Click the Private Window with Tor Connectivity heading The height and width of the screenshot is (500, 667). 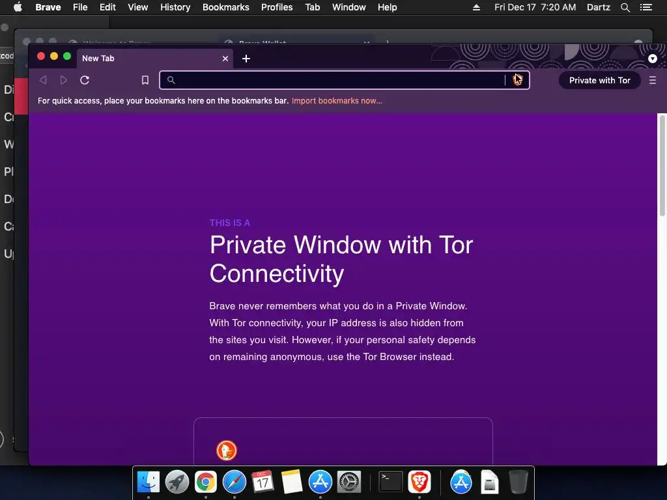tap(341, 259)
